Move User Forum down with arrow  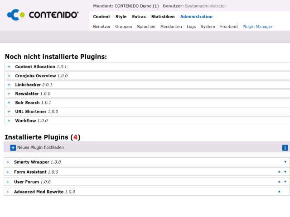click(x=285, y=182)
